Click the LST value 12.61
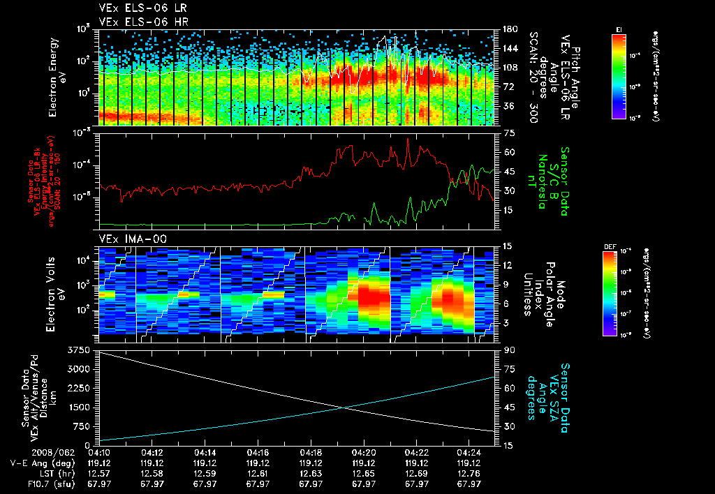Image resolution: width=715 pixels, height=494 pixels. 258,474
